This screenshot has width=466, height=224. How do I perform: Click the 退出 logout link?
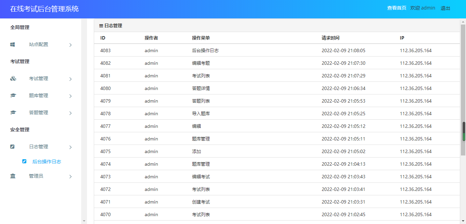(445, 8)
